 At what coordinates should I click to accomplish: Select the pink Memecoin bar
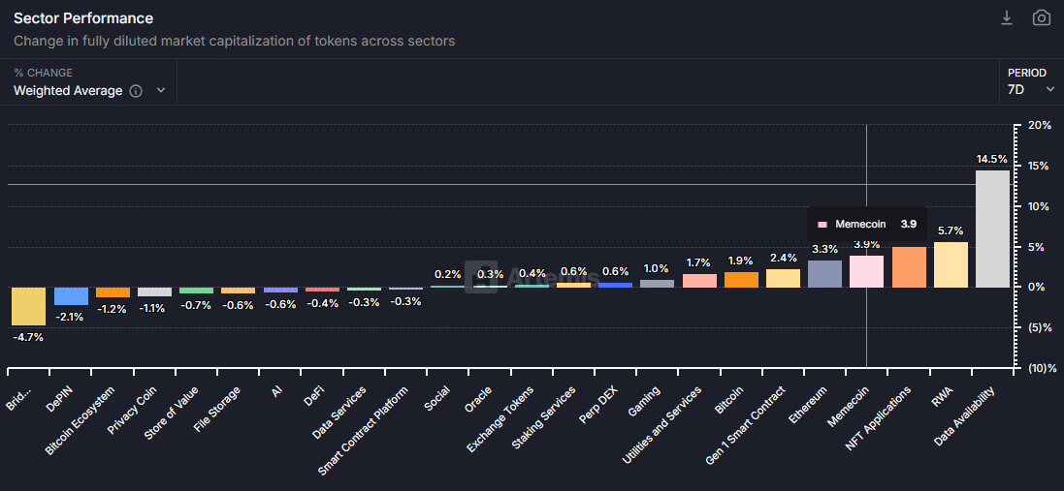tap(866, 271)
